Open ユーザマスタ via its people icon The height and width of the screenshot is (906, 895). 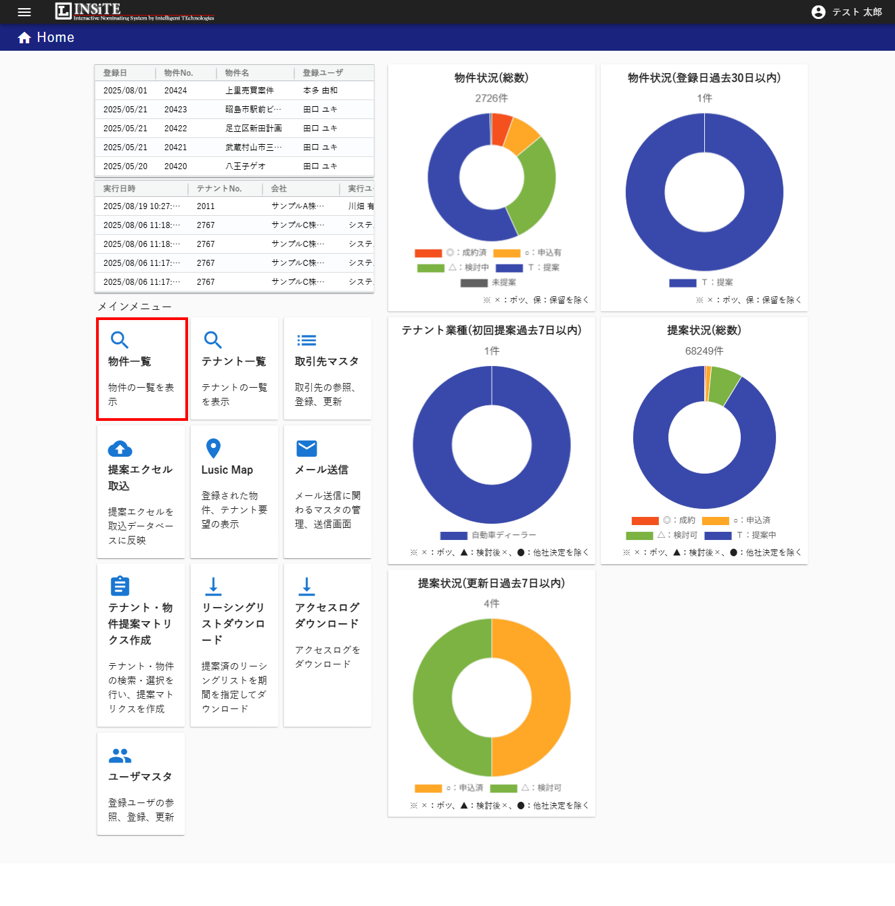coord(120,755)
